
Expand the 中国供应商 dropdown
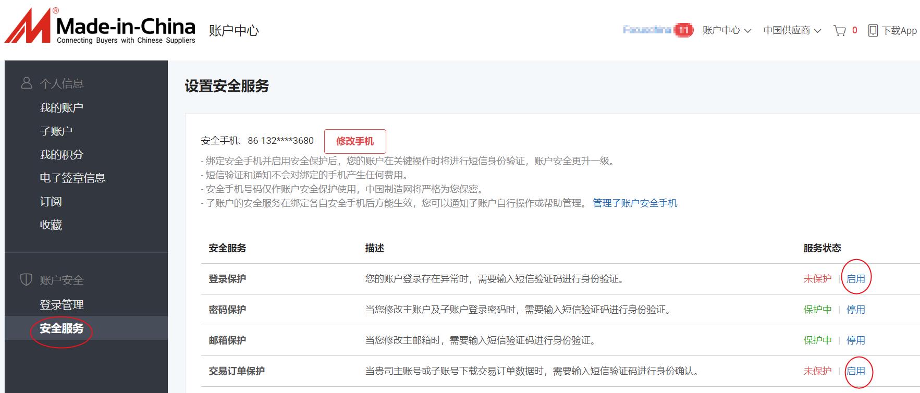point(792,30)
